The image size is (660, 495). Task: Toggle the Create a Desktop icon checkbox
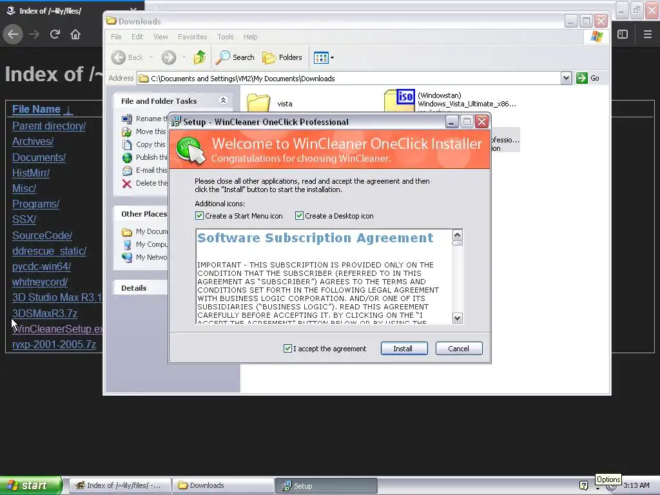tap(299, 216)
